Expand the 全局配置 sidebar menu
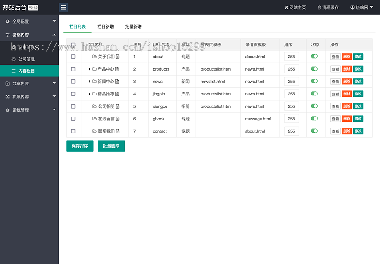 coord(29,22)
